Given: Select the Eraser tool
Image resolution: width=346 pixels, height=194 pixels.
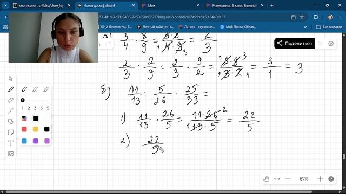Looking at the screenshot, I should point(11,100).
